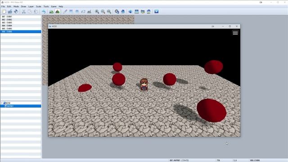288x162 pixels.
Task: Open the Event Searcher toolbar icon
Action: 137,12
